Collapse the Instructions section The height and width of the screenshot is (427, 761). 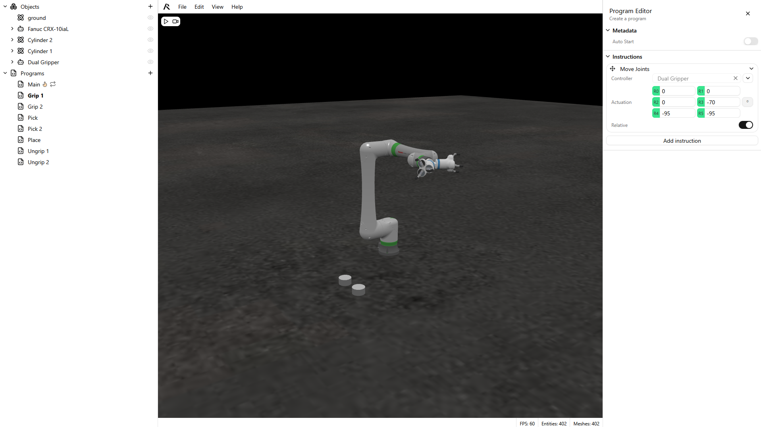coord(608,57)
